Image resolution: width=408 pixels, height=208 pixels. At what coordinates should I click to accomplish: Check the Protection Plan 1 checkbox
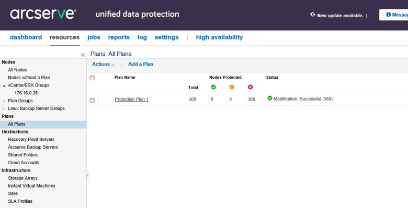[92, 100]
